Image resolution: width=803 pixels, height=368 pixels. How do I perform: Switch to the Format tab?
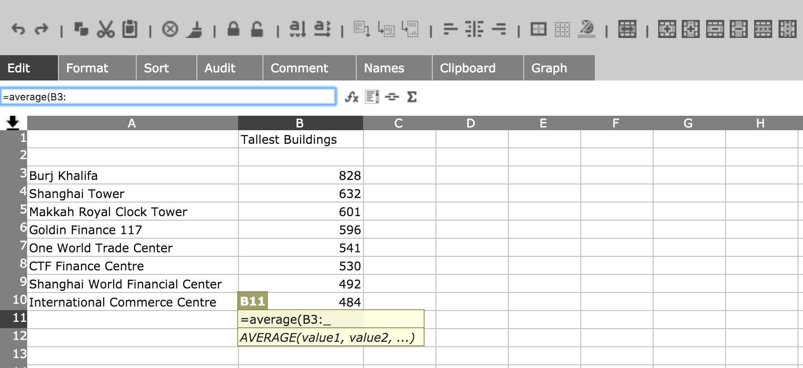(x=87, y=68)
